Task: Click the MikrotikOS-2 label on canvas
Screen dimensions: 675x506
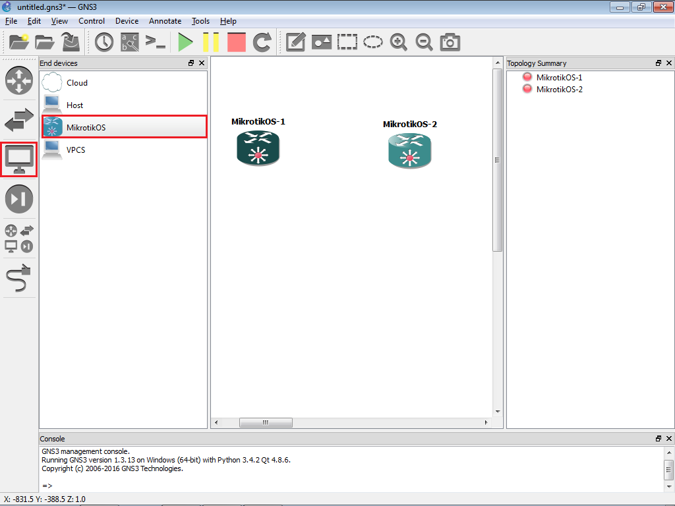Action: coord(410,125)
